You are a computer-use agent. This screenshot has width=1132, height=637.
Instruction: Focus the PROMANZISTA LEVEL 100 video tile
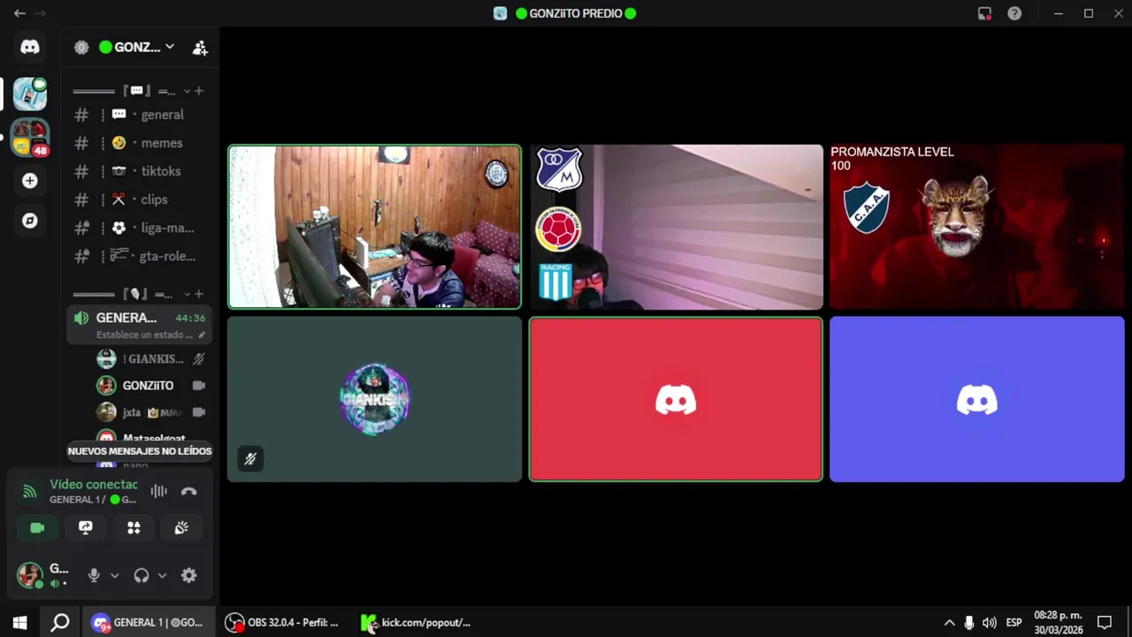[x=977, y=227]
